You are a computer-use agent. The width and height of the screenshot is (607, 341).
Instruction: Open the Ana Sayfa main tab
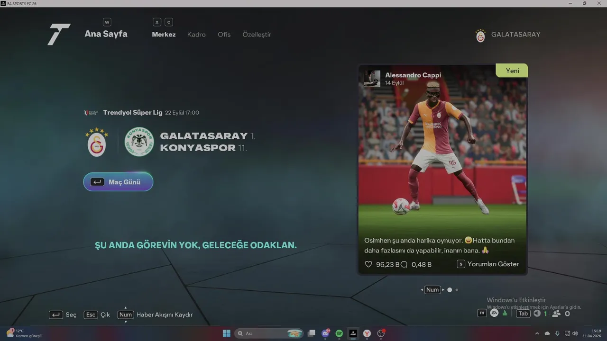tap(106, 34)
